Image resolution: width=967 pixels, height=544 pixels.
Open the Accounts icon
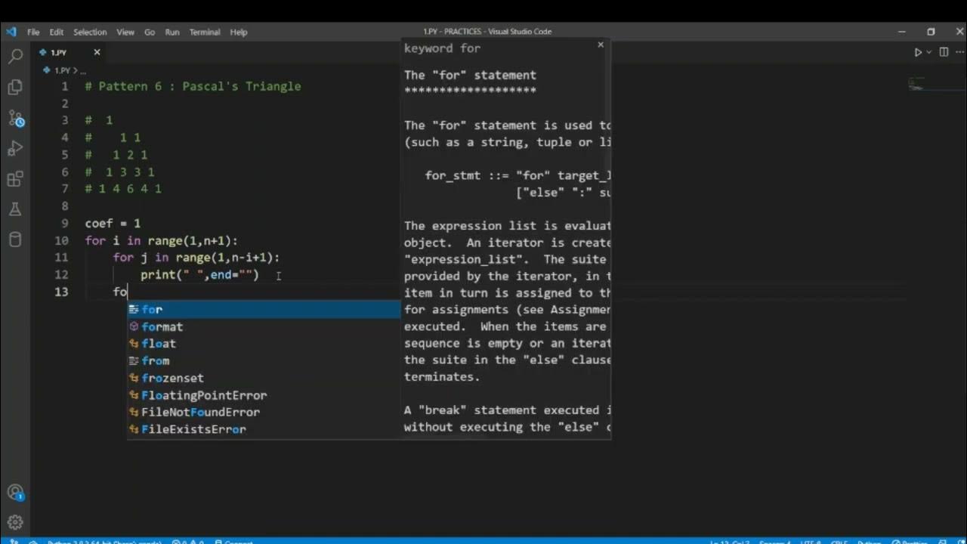[x=15, y=492]
